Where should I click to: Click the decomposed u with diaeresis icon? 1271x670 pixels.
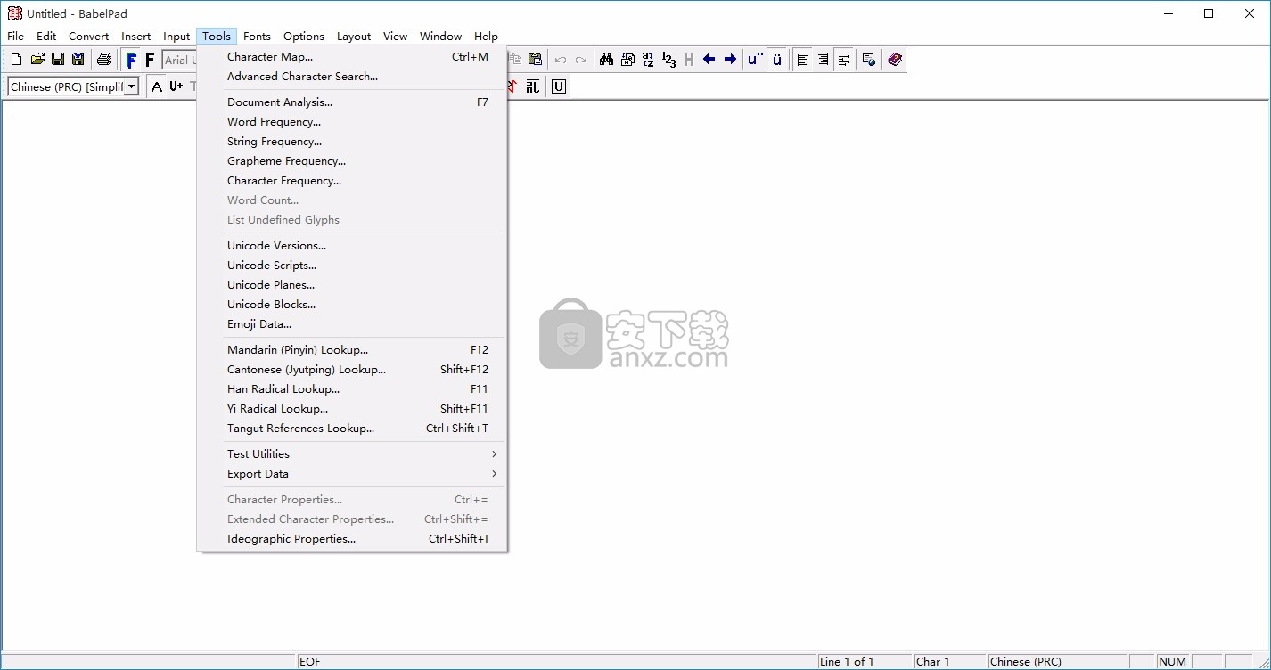pyautogui.click(x=756, y=60)
